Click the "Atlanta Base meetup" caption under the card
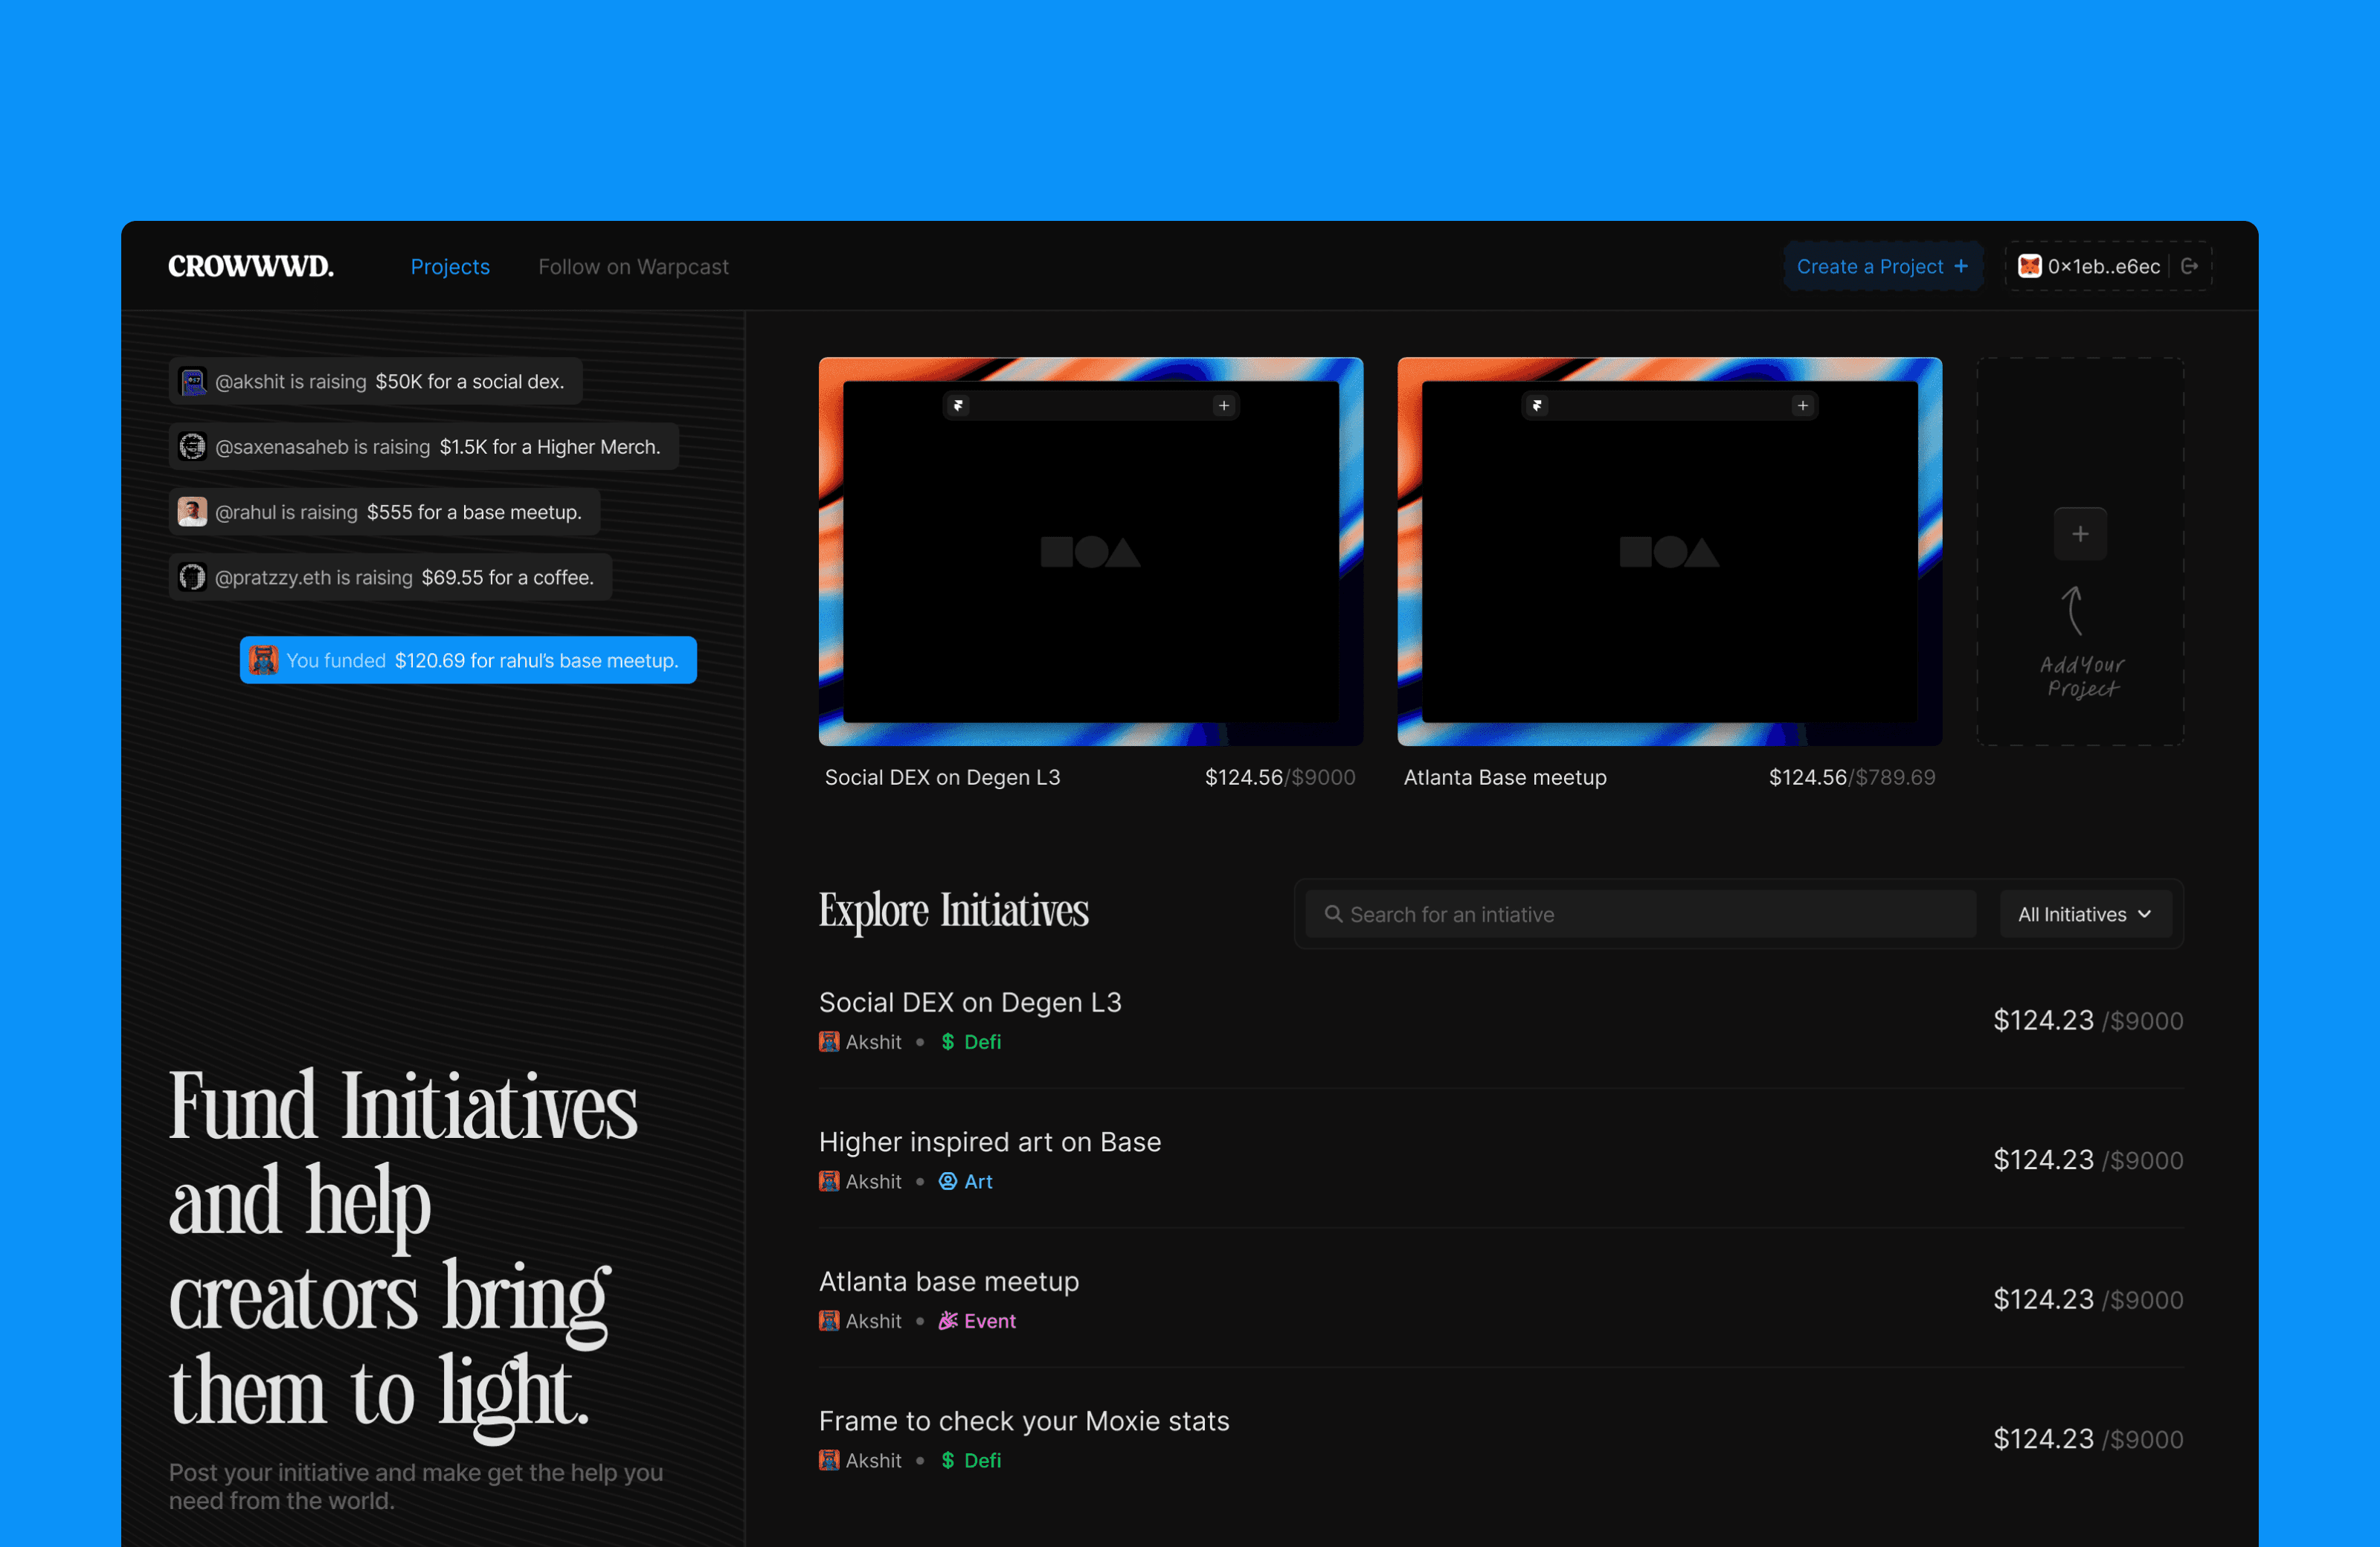Screen dimensions: 2380x1547 pyautogui.click(x=1505, y=777)
